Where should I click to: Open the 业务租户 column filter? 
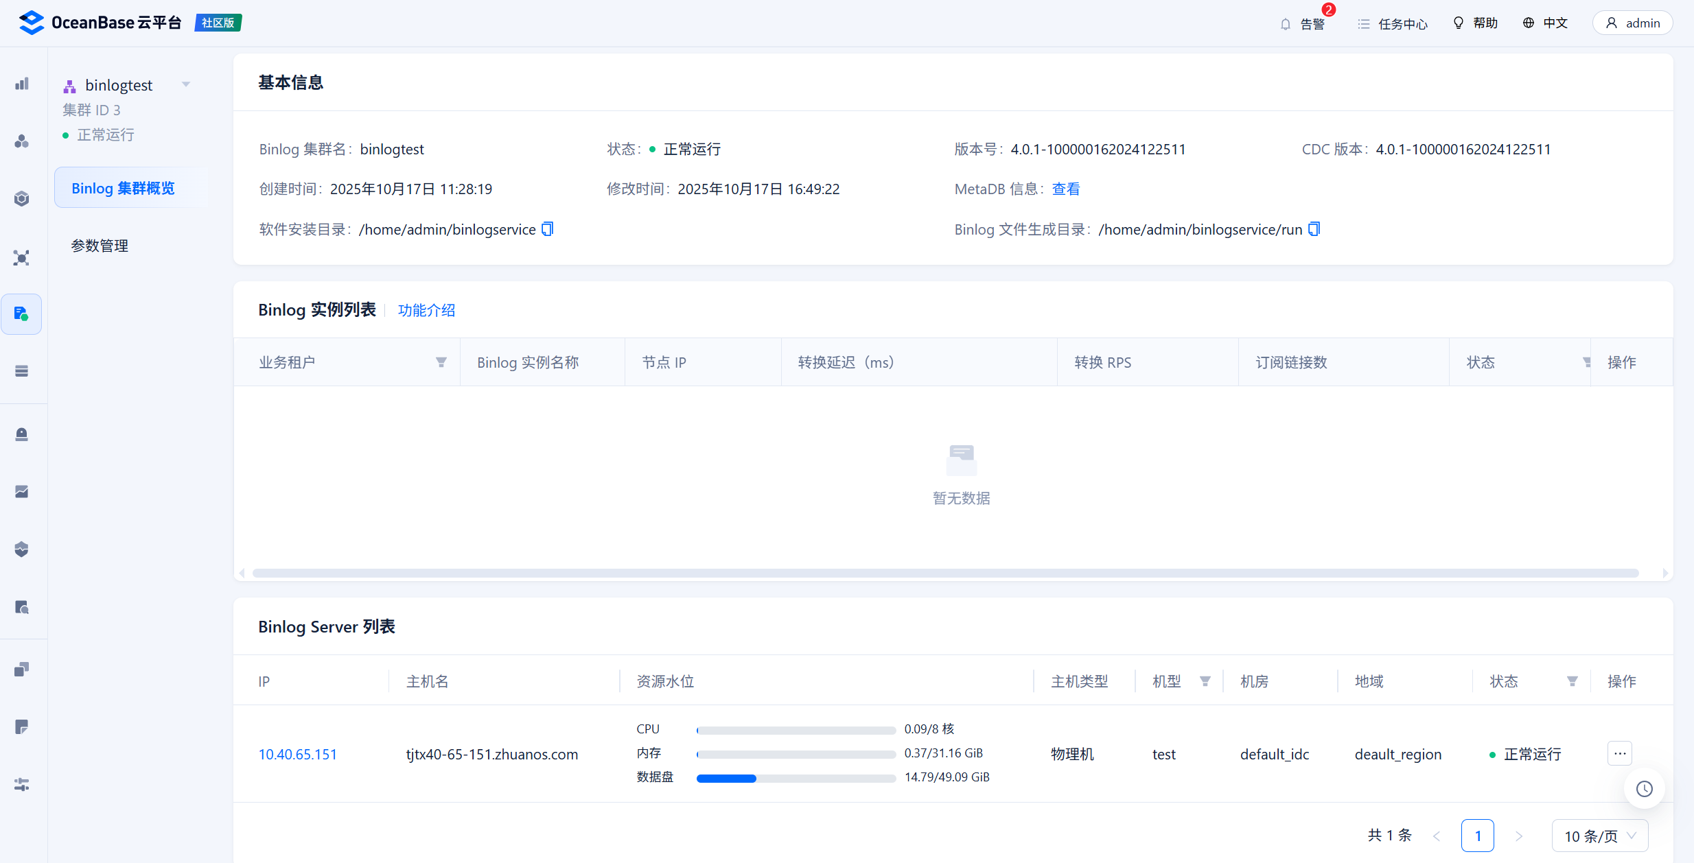click(x=441, y=362)
